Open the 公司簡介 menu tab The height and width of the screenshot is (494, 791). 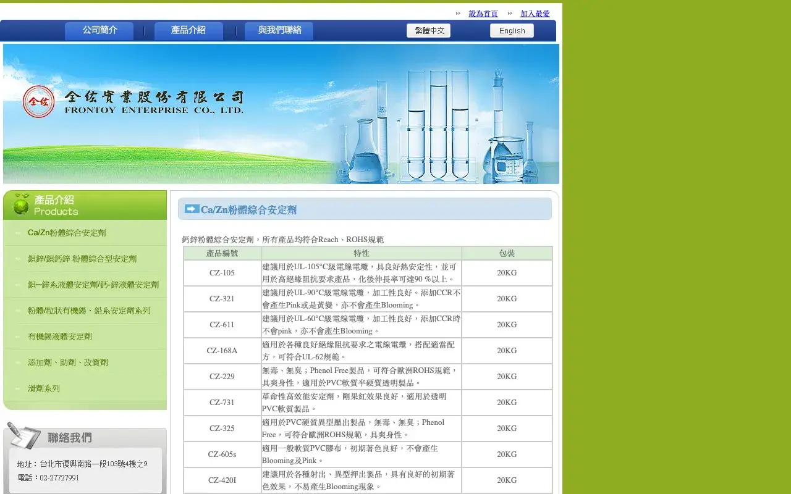pyautogui.click(x=99, y=31)
